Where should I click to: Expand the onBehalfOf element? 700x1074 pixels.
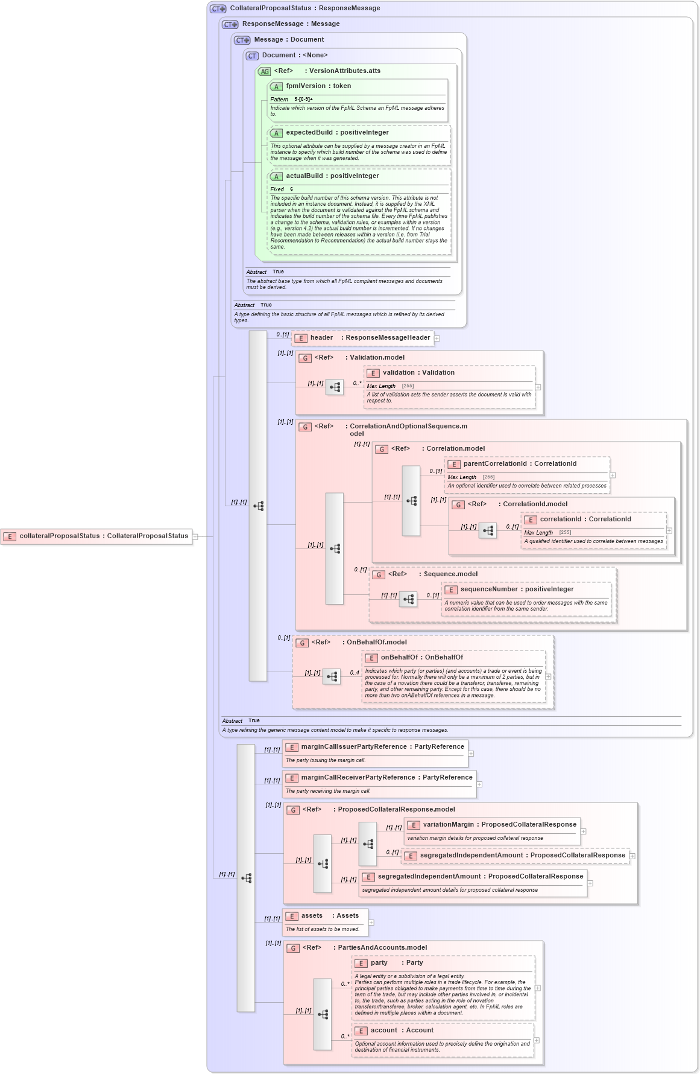(548, 677)
